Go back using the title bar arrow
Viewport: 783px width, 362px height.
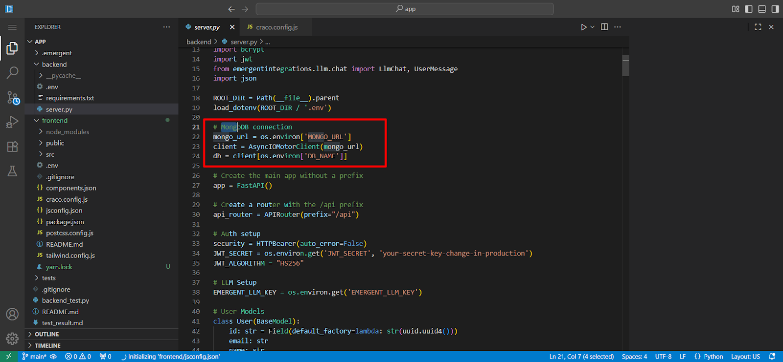pos(231,9)
